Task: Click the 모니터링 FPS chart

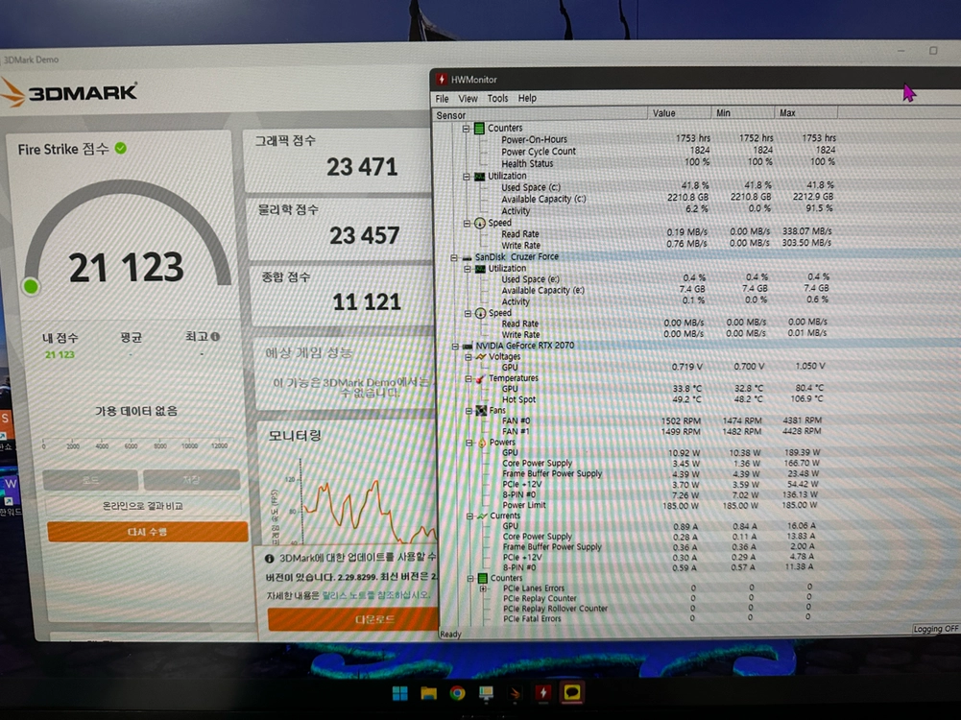Action: [352, 499]
